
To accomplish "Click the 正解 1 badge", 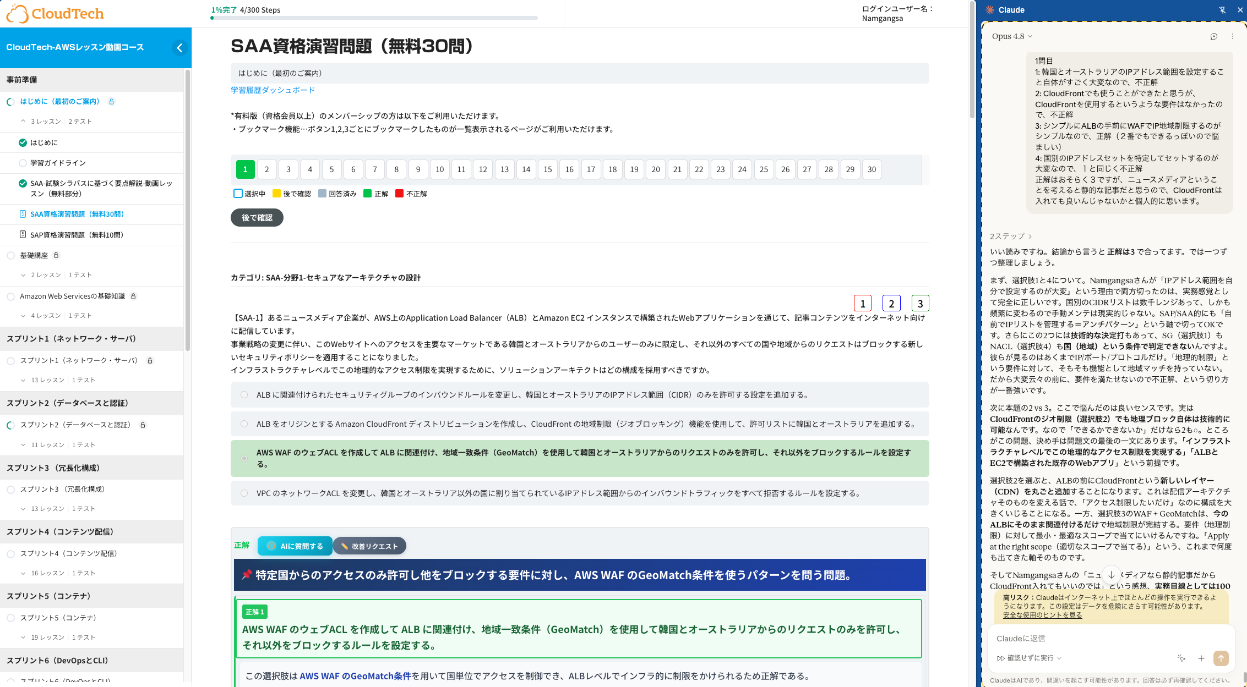I will [x=254, y=612].
